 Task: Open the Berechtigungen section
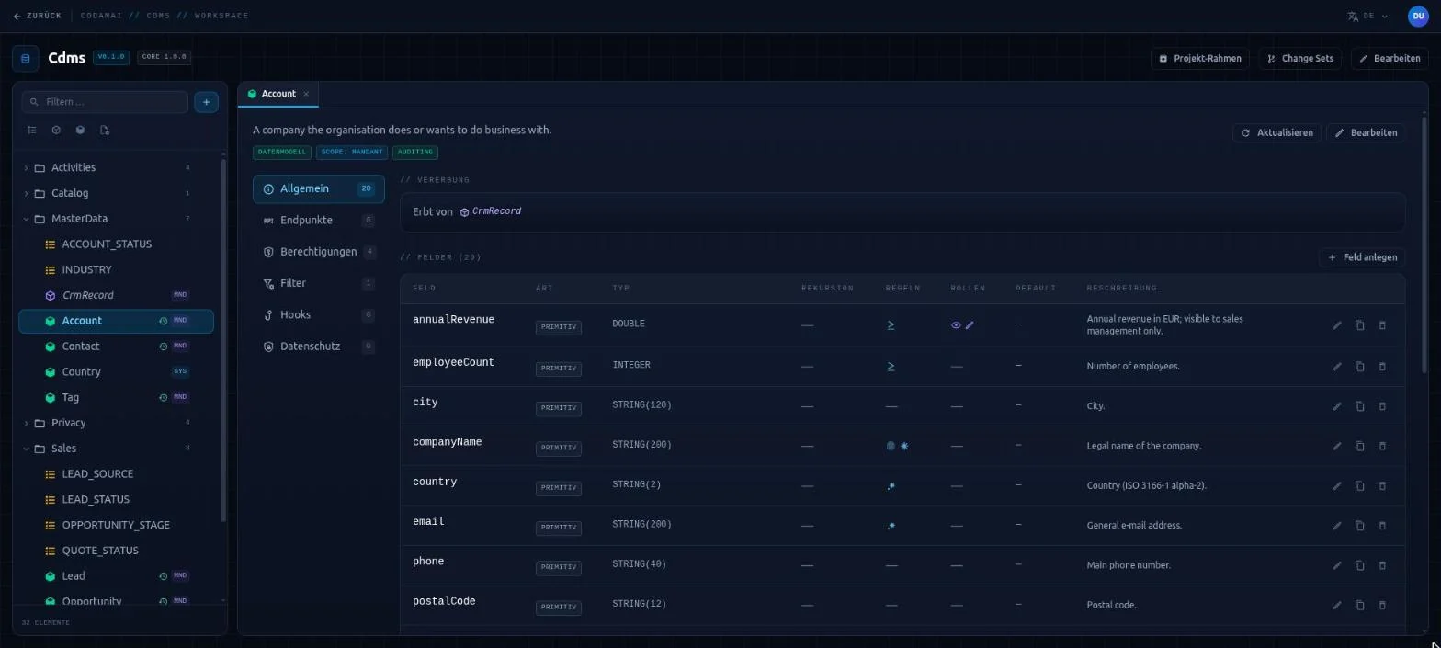point(318,252)
